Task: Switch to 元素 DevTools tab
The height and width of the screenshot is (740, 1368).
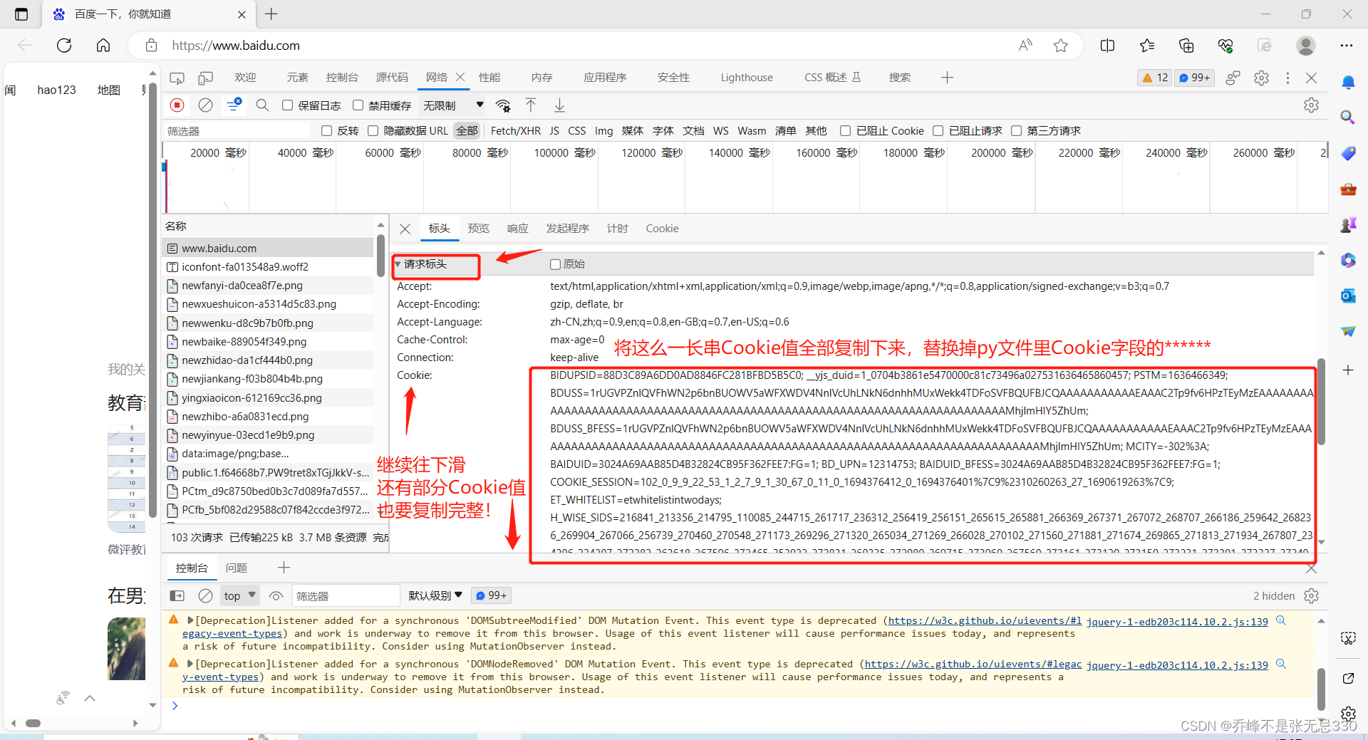Action: [298, 78]
